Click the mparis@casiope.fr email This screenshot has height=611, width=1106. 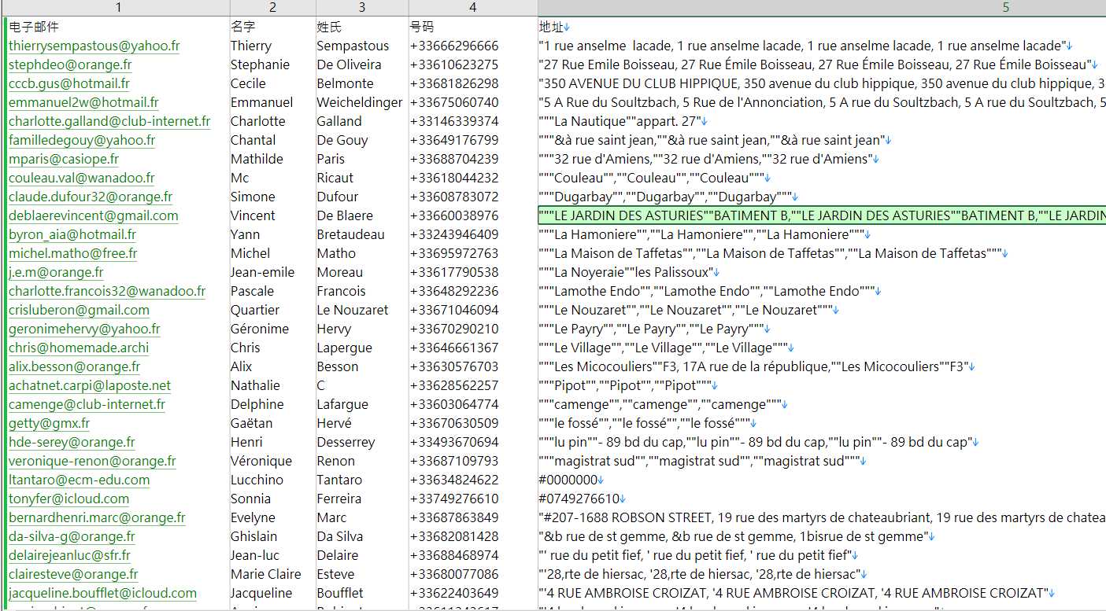click(x=64, y=159)
